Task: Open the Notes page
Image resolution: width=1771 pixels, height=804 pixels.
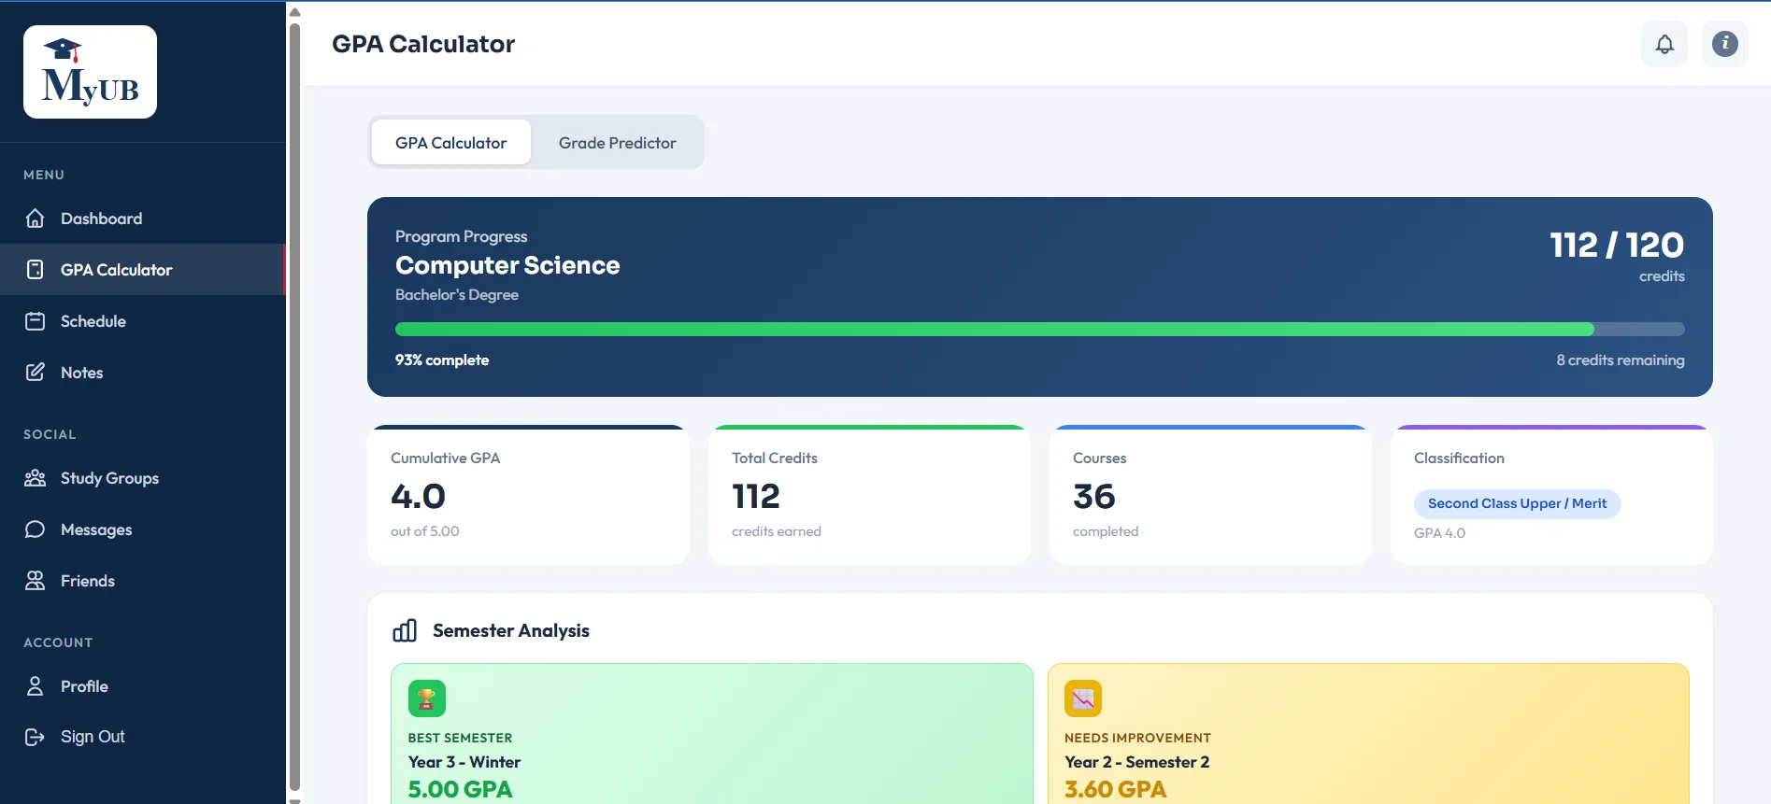Action: pos(143,373)
